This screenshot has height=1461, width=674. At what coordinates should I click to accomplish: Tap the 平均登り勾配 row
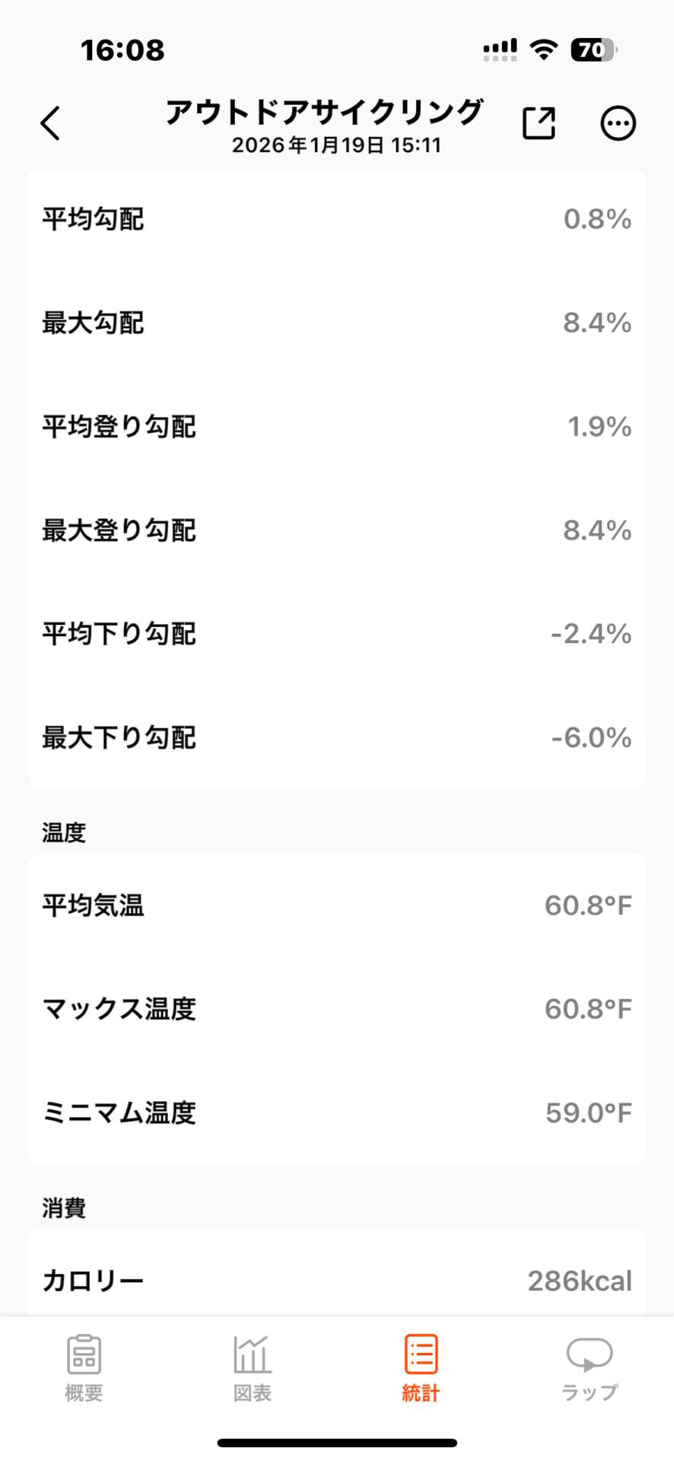tap(337, 426)
